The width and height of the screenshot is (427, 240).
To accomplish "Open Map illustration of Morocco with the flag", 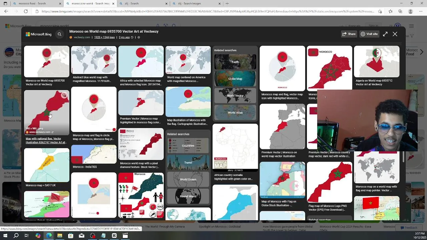I will pos(188,102).
